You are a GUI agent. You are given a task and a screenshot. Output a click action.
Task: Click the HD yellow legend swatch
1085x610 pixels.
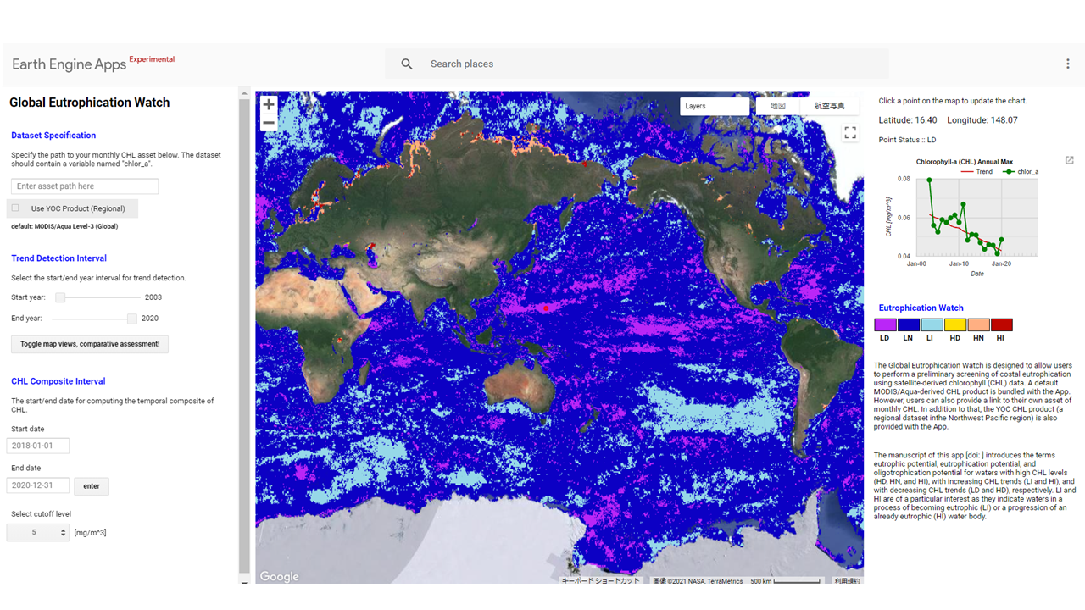point(954,324)
